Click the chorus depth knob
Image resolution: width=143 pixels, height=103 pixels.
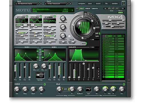click(33, 89)
